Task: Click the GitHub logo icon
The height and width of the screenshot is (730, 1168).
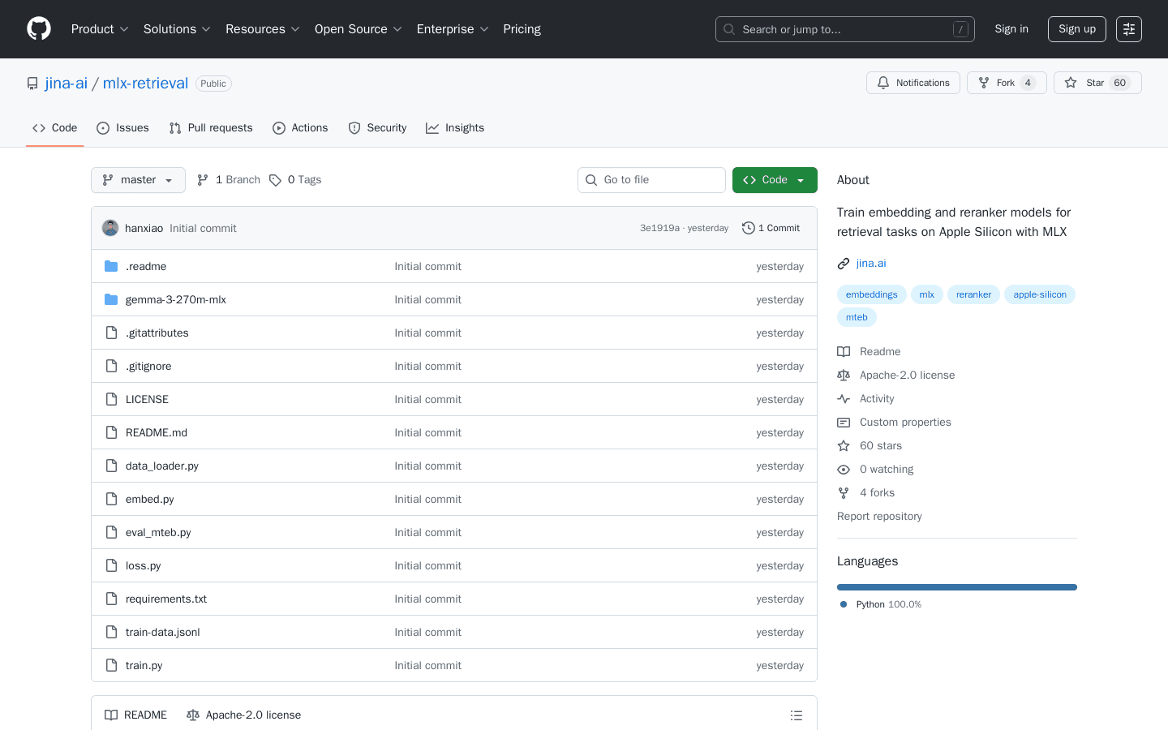Action: [39, 29]
